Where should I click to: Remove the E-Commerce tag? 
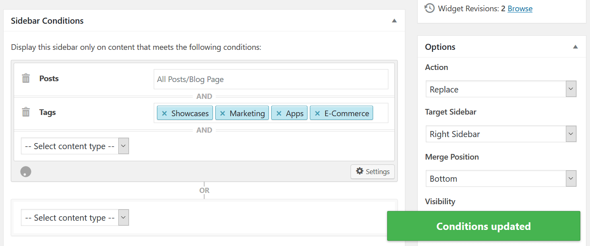[x=317, y=113]
